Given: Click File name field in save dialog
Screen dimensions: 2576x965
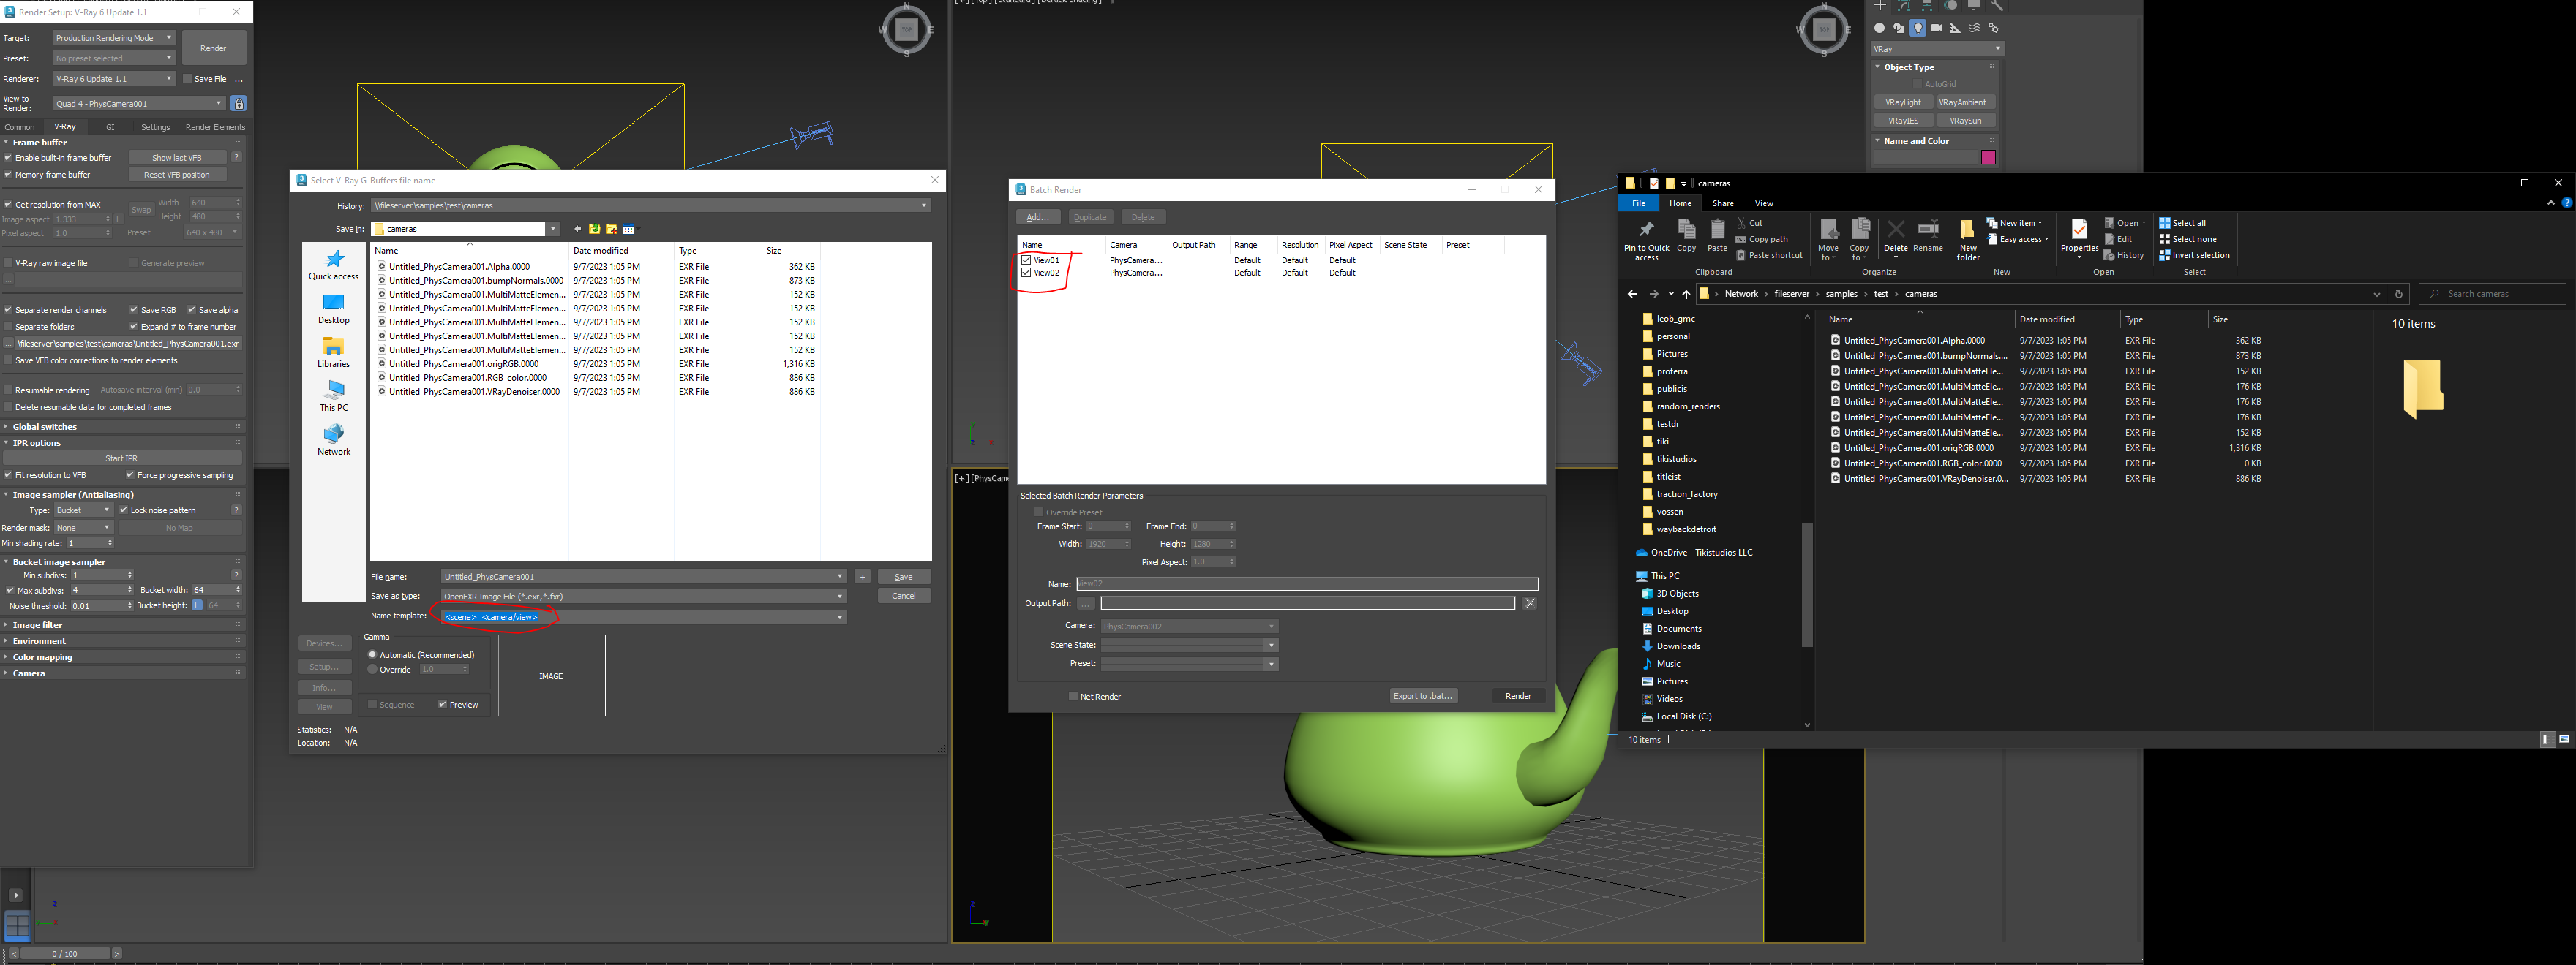Looking at the screenshot, I should click(643, 576).
